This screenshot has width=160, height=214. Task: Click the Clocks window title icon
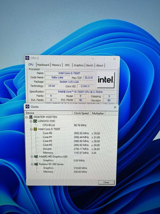click(27, 107)
